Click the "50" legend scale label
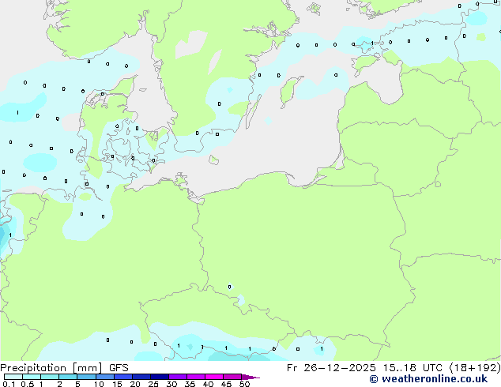Screen dimensions: 501x387 click(x=244, y=384)
